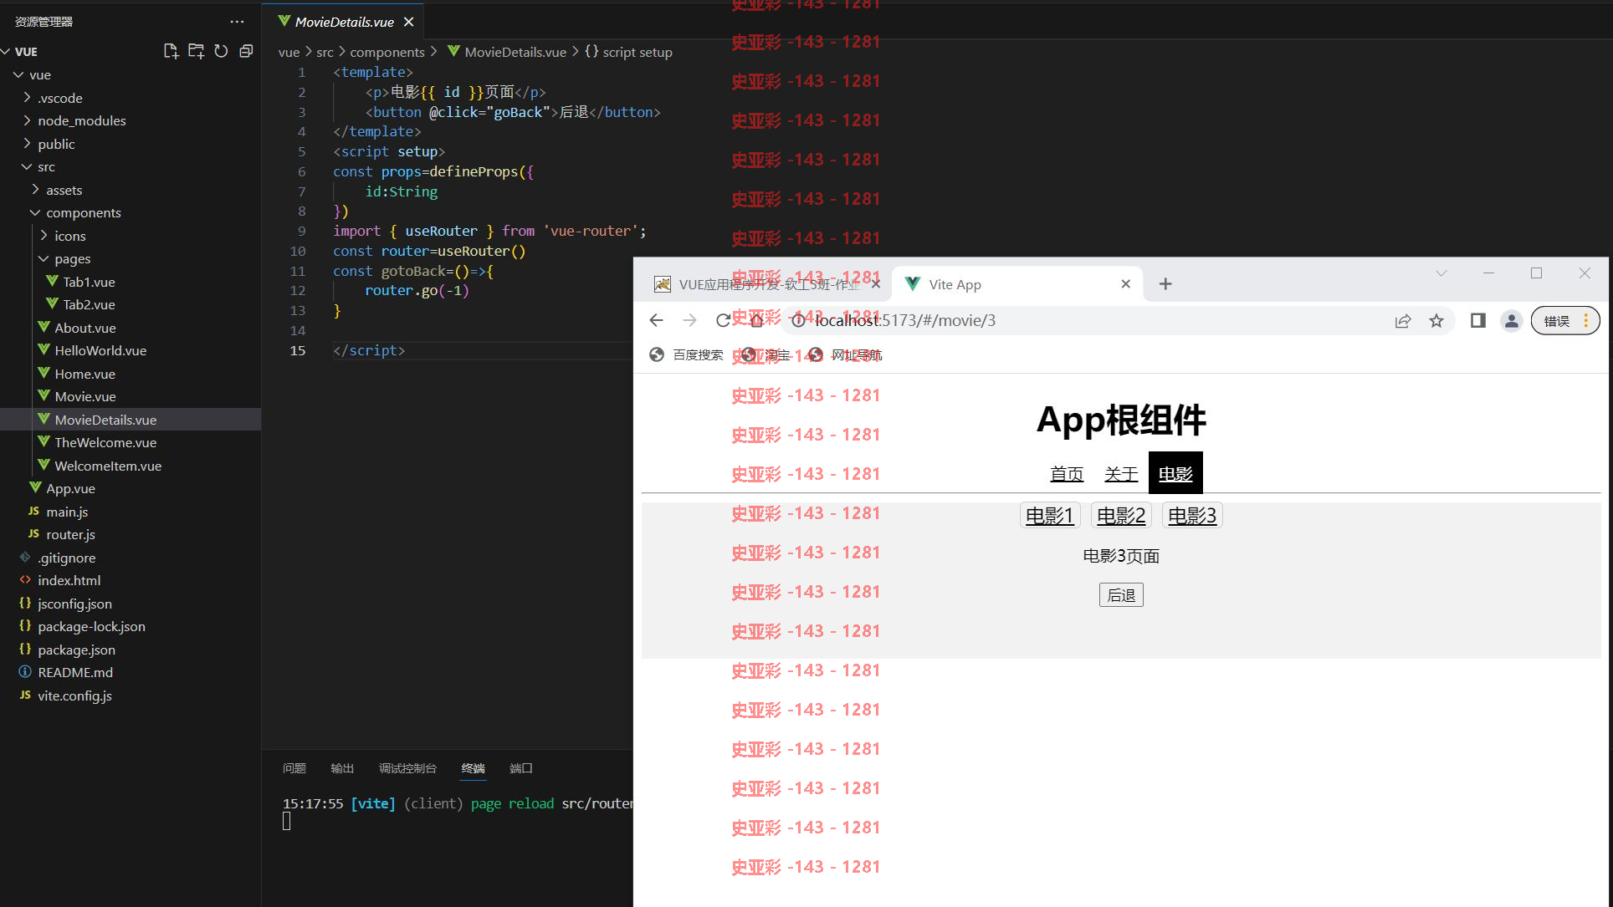Image resolution: width=1613 pixels, height=907 pixels.
Task: Expand the .vscode folder
Action: click(x=131, y=98)
